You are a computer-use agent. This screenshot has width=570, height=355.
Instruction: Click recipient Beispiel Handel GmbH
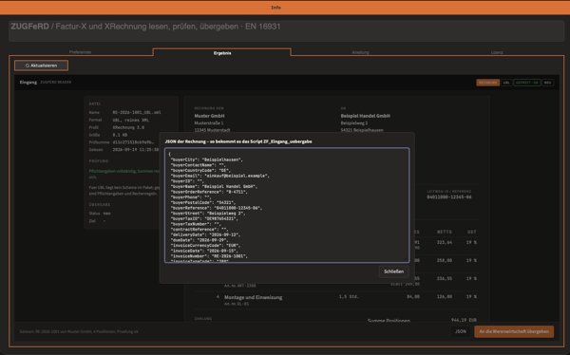point(366,116)
